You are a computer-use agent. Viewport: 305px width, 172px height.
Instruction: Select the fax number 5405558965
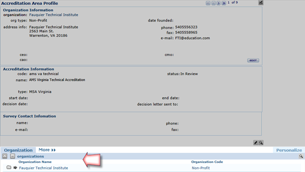[x=186, y=32]
